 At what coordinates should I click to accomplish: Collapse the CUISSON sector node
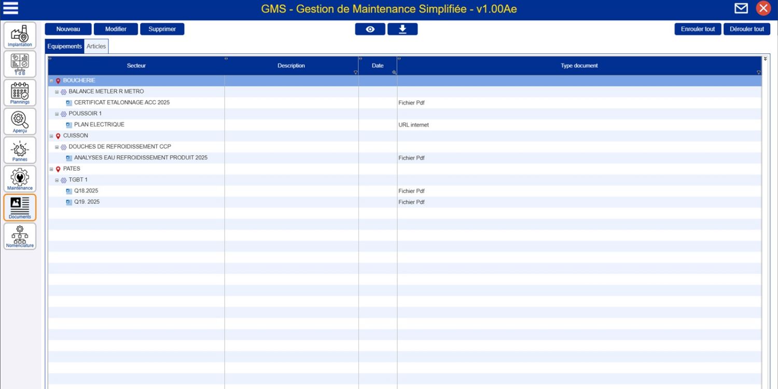coord(51,136)
